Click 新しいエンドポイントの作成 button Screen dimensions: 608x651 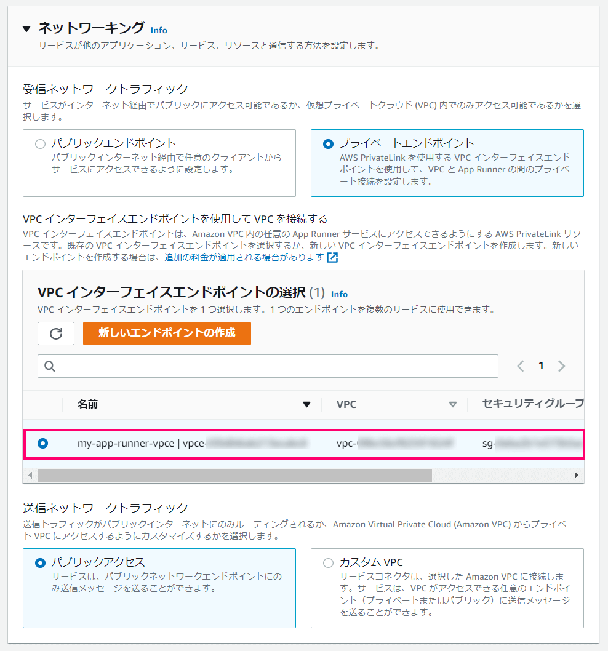167,333
